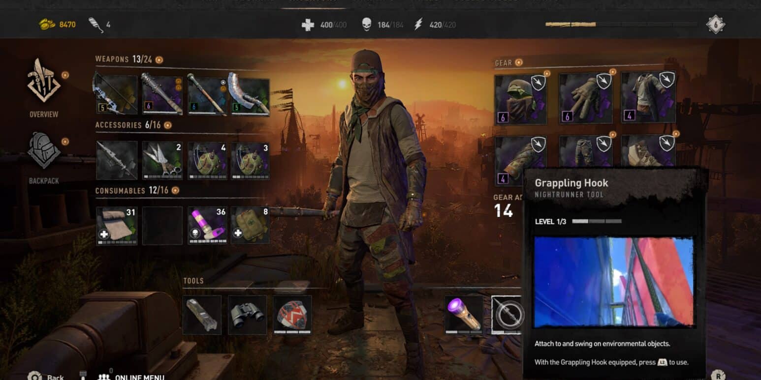Image resolution: width=761 pixels, height=380 pixels.
Task: Open the Online Menu
Action: 131,377
